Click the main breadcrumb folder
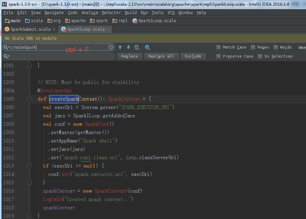 coord(13,21)
